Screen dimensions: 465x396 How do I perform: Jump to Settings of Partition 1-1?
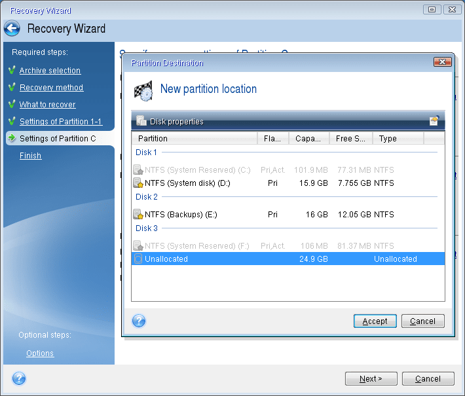pyautogui.click(x=61, y=122)
